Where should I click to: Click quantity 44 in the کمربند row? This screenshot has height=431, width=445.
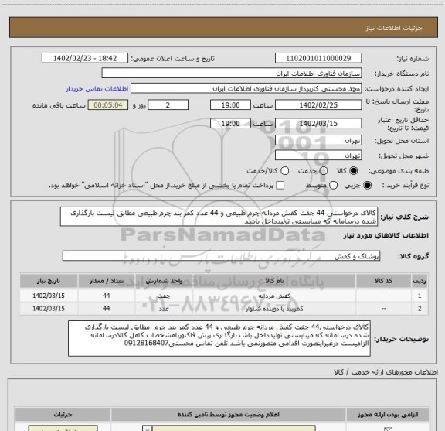pyautogui.click(x=107, y=309)
